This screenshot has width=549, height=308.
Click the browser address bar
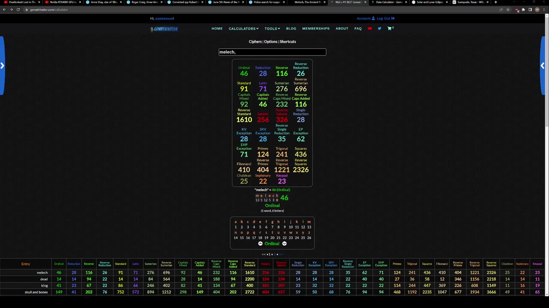pos(257,9)
